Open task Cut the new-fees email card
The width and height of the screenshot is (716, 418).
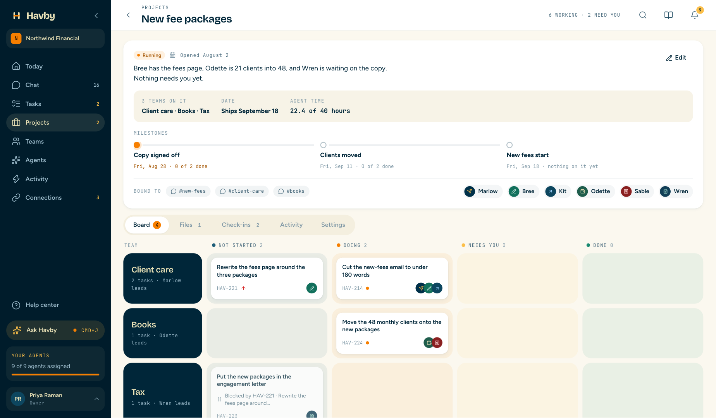pos(392,278)
